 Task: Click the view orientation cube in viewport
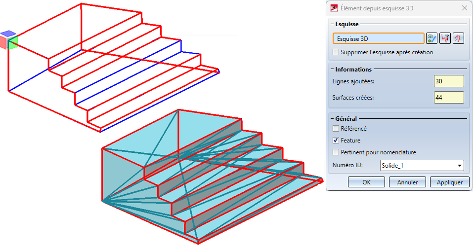[9, 40]
